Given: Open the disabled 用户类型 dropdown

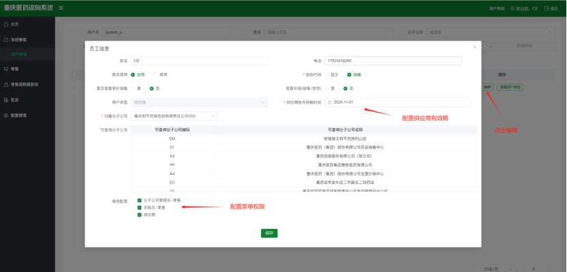Looking at the screenshot, I should pyautogui.click(x=199, y=102).
